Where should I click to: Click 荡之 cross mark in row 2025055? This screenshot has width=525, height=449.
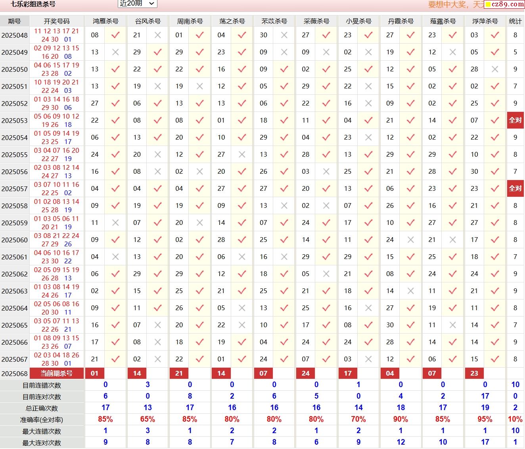point(242,154)
